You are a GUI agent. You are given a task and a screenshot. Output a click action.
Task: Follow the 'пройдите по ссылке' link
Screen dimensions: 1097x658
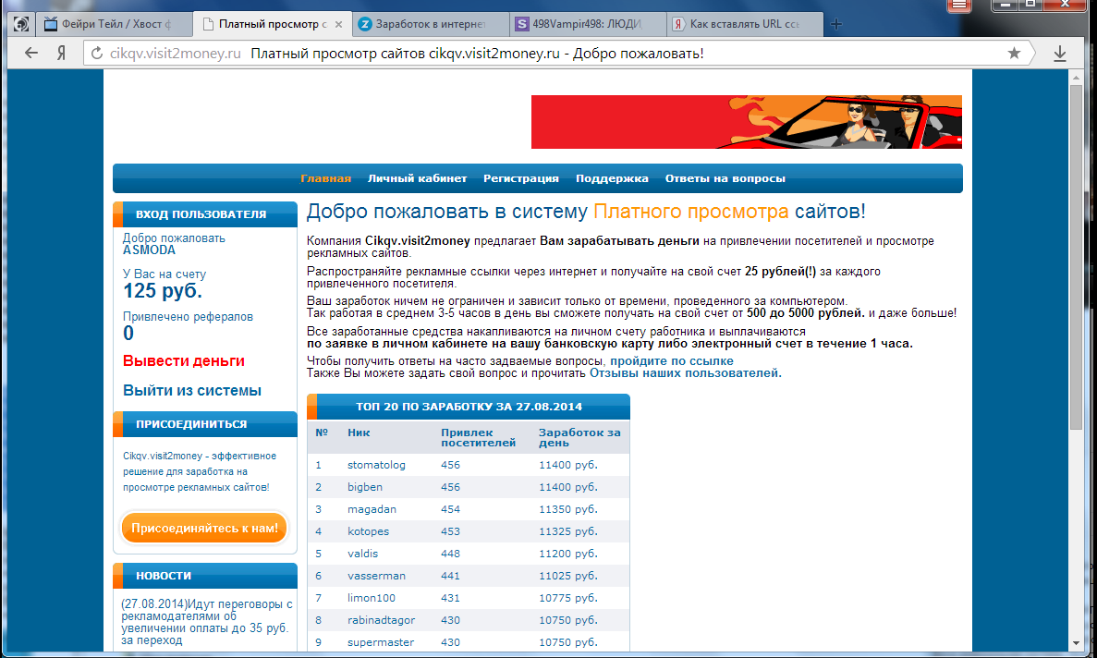(672, 360)
